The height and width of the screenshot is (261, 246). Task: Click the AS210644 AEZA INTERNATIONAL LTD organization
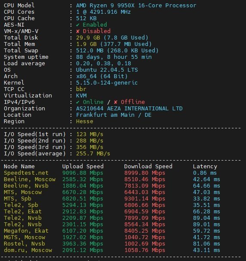pos(129,109)
